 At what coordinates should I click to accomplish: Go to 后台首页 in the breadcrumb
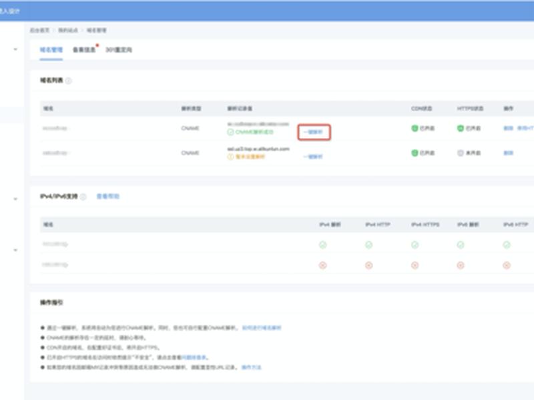(x=39, y=30)
